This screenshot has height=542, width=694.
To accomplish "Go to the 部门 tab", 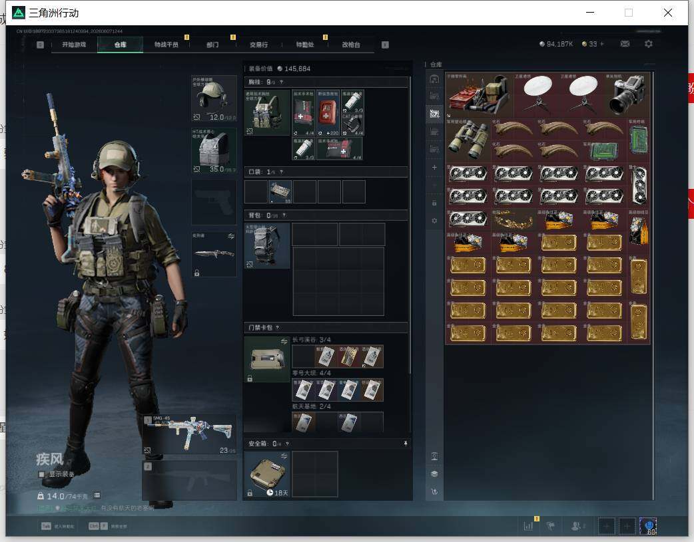I will point(212,45).
